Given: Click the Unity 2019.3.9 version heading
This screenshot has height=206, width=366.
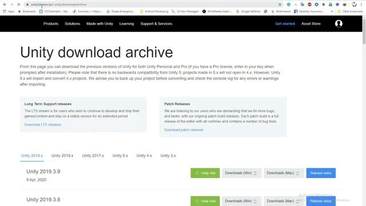Looking at the screenshot, I should 43,172.
